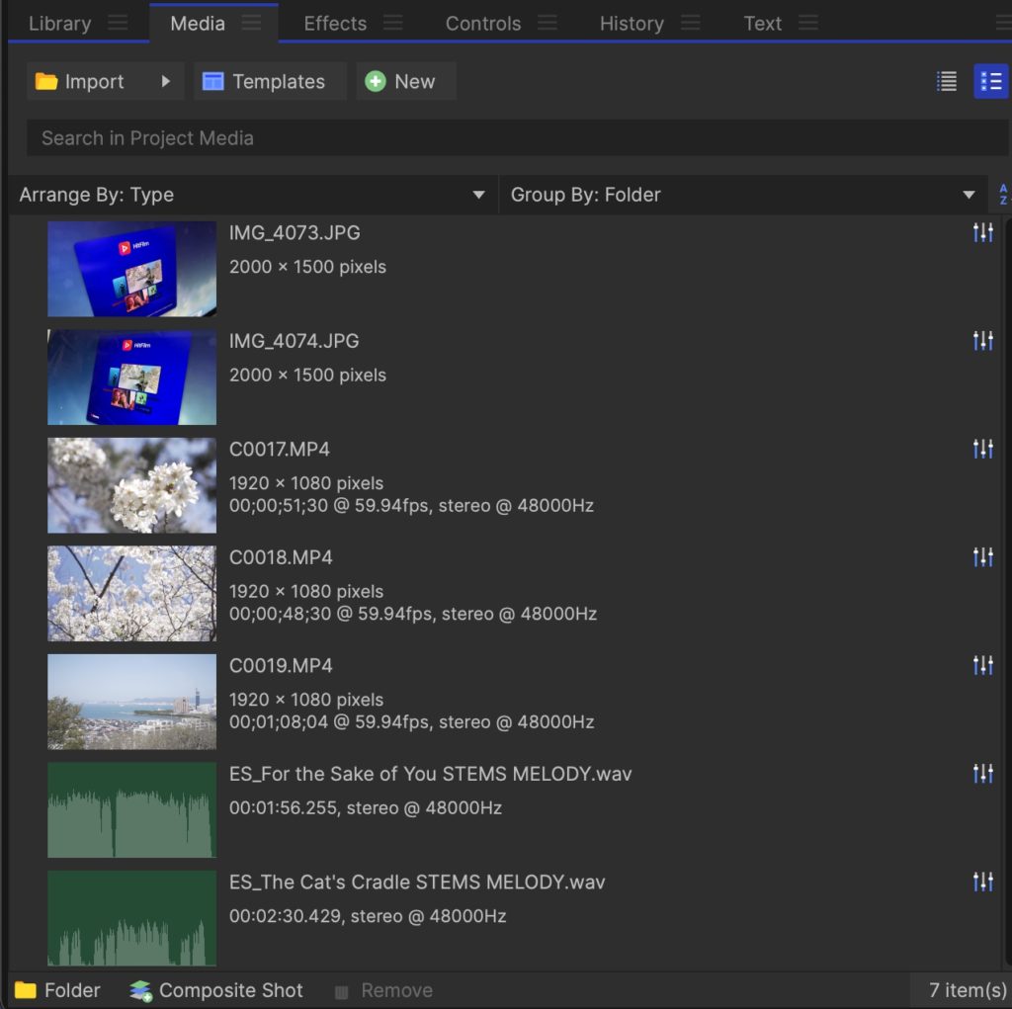Open the Arrange By: Type dropdown
The height and width of the screenshot is (1009, 1012).
252,195
